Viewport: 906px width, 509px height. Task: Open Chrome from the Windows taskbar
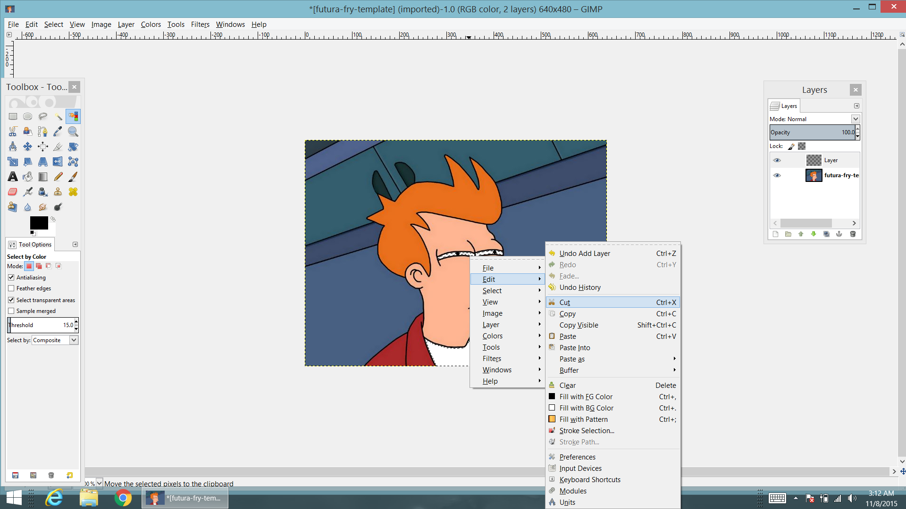(x=123, y=498)
